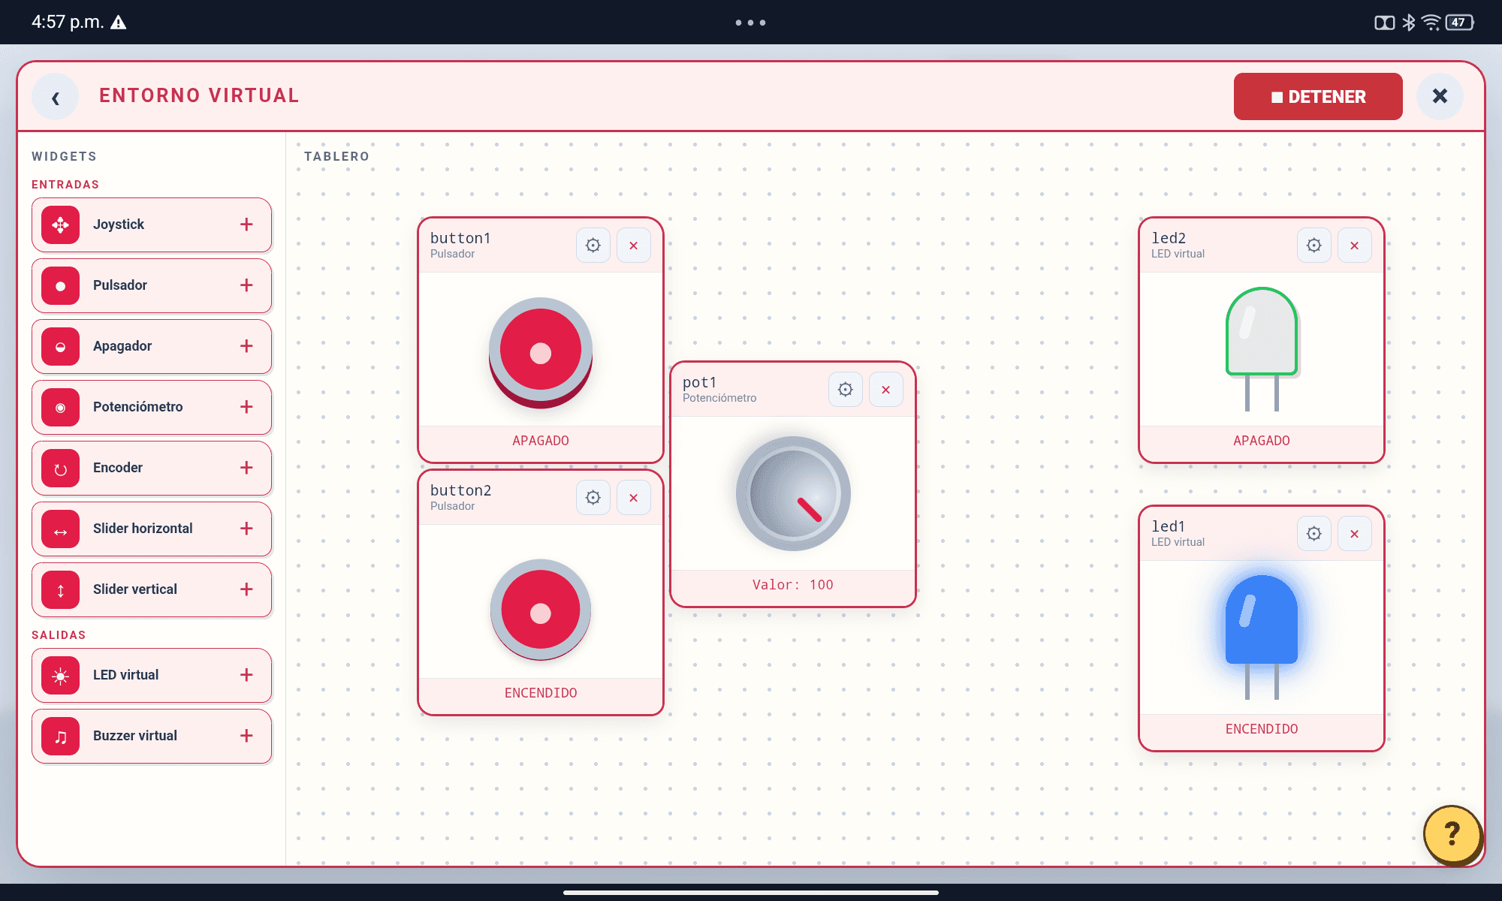Remove led1 widget with its X
The width and height of the screenshot is (1502, 901).
[x=1355, y=534]
